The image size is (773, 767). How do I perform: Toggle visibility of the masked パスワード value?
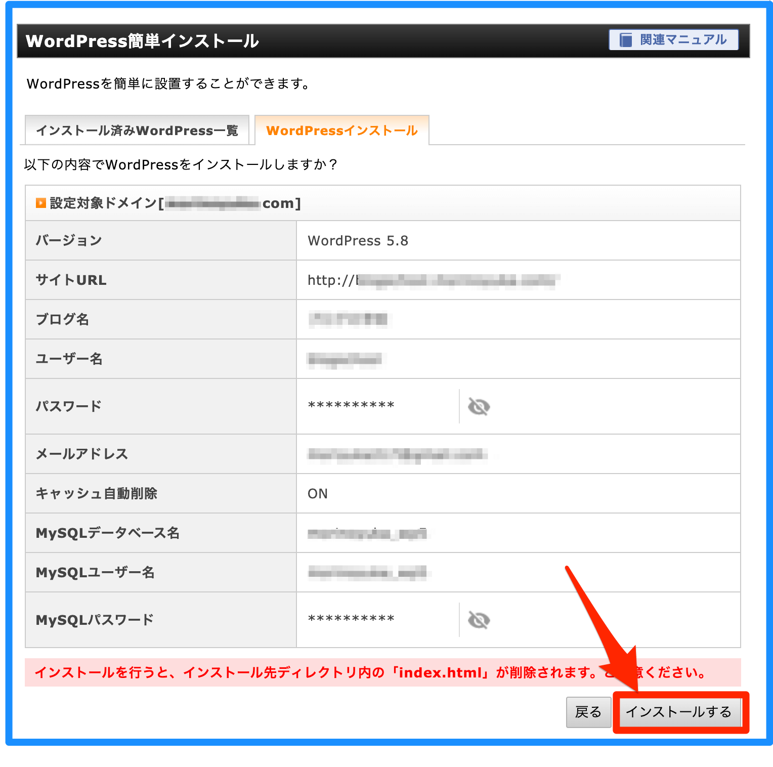pyautogui.click(x=478, y=406)
